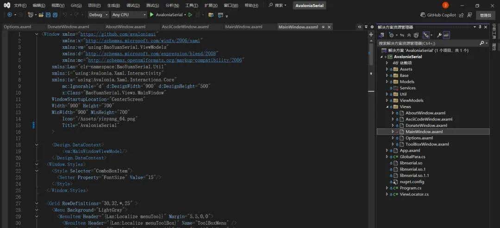Select nuget.config in Solution Explorer
Image resolution: width=500 pixels, height=228 pixels.
pyautogui.click(x=412, y=182)
